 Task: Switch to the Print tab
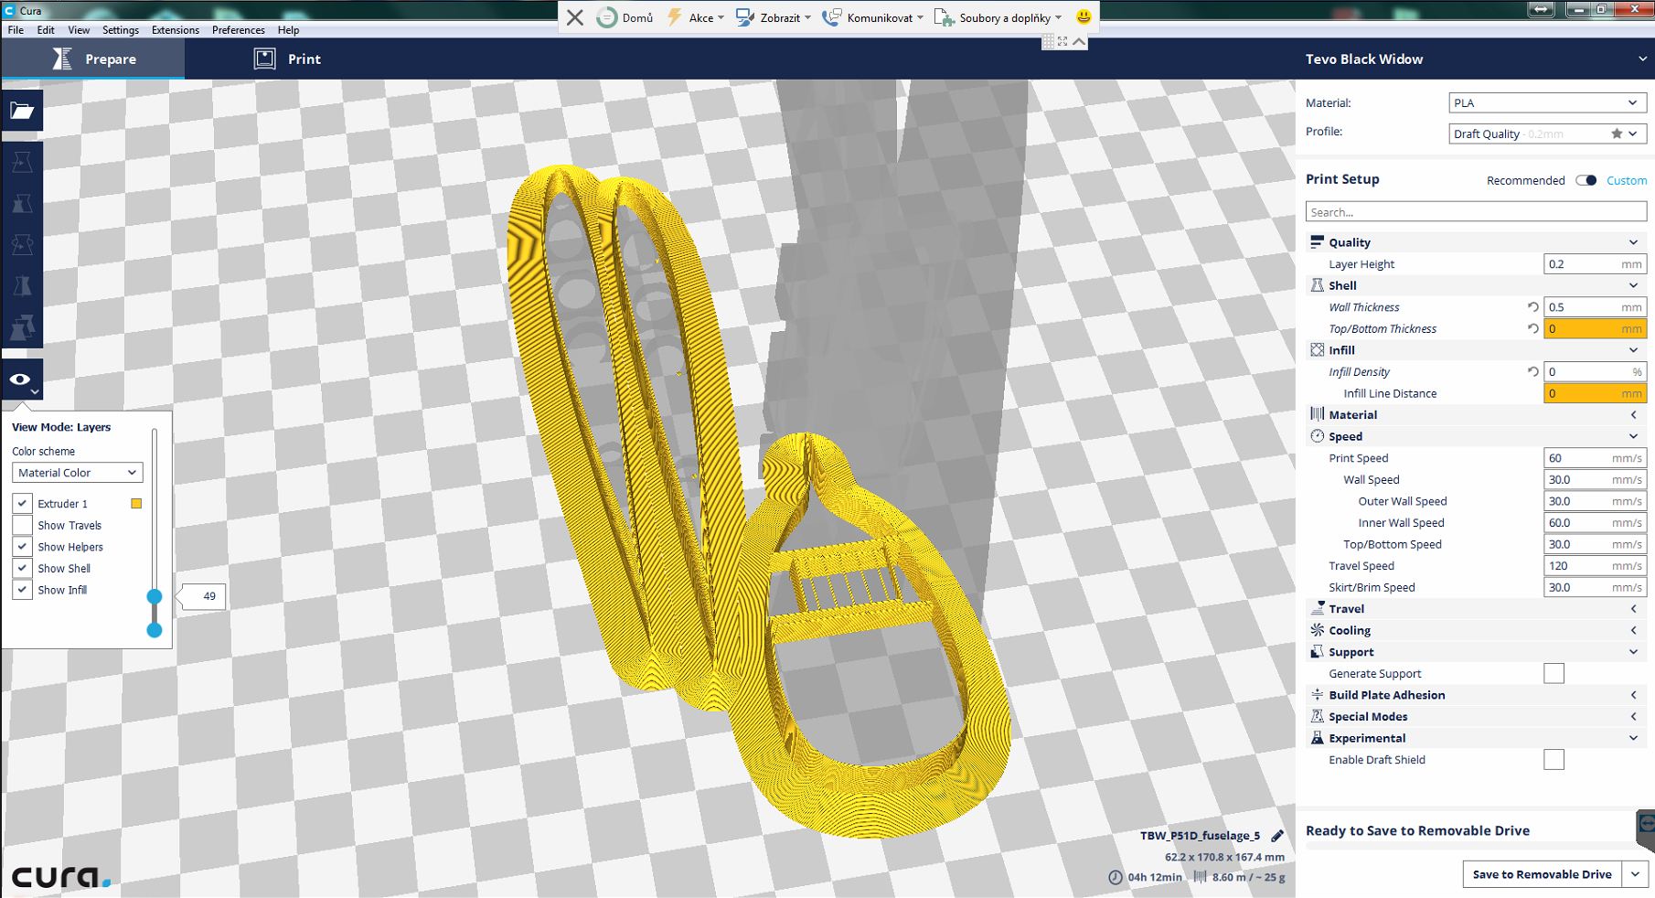pyautogui.click(x=287, y=59)
